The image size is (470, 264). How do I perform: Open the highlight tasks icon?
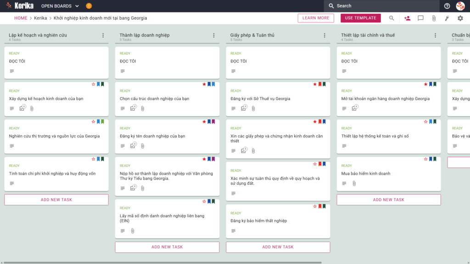click(447, 18)
